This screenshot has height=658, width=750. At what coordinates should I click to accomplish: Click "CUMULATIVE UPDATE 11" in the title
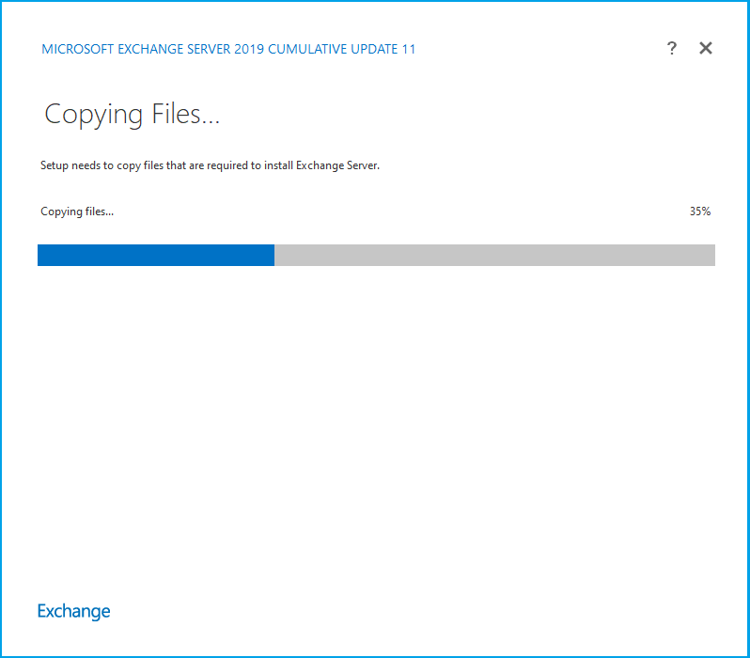click(342, 49)
